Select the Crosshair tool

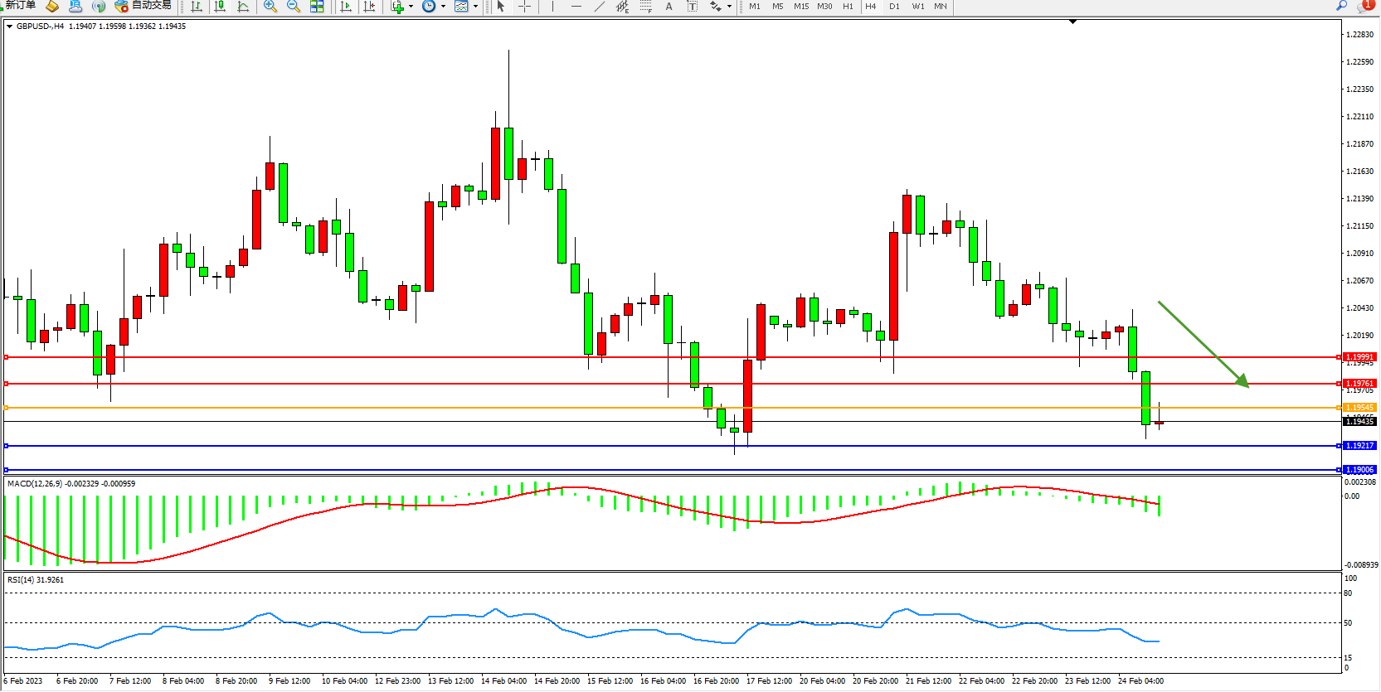point(525,6)
